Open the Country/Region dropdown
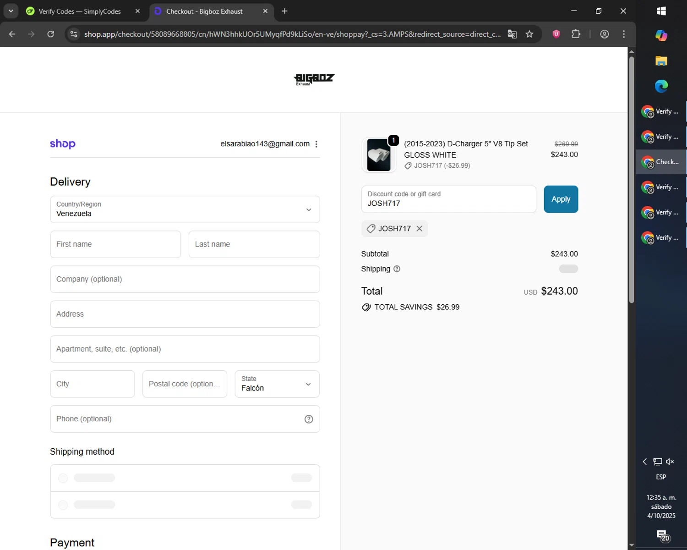Viewport: 687px width, 550px height. [x=185, y=209]
